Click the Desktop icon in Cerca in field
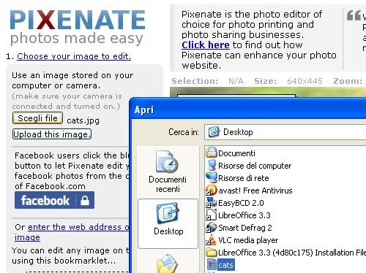The height and width of the screenshot is (273, 366). (214, 132)
